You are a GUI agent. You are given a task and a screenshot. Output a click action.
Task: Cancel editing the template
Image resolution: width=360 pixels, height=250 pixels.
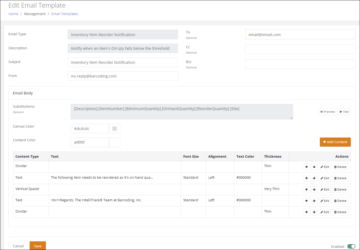tap(18, 246)
